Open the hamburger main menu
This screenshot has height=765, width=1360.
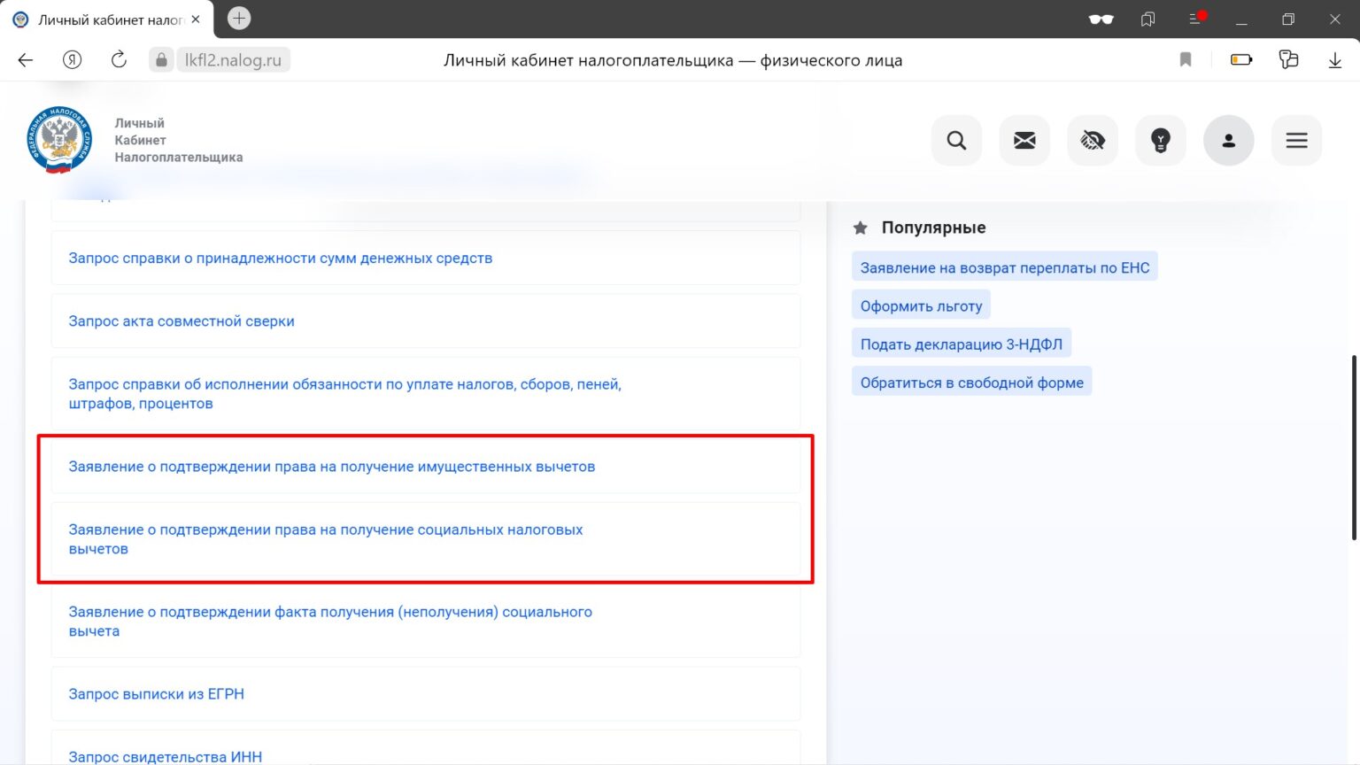coord(1296,140)
